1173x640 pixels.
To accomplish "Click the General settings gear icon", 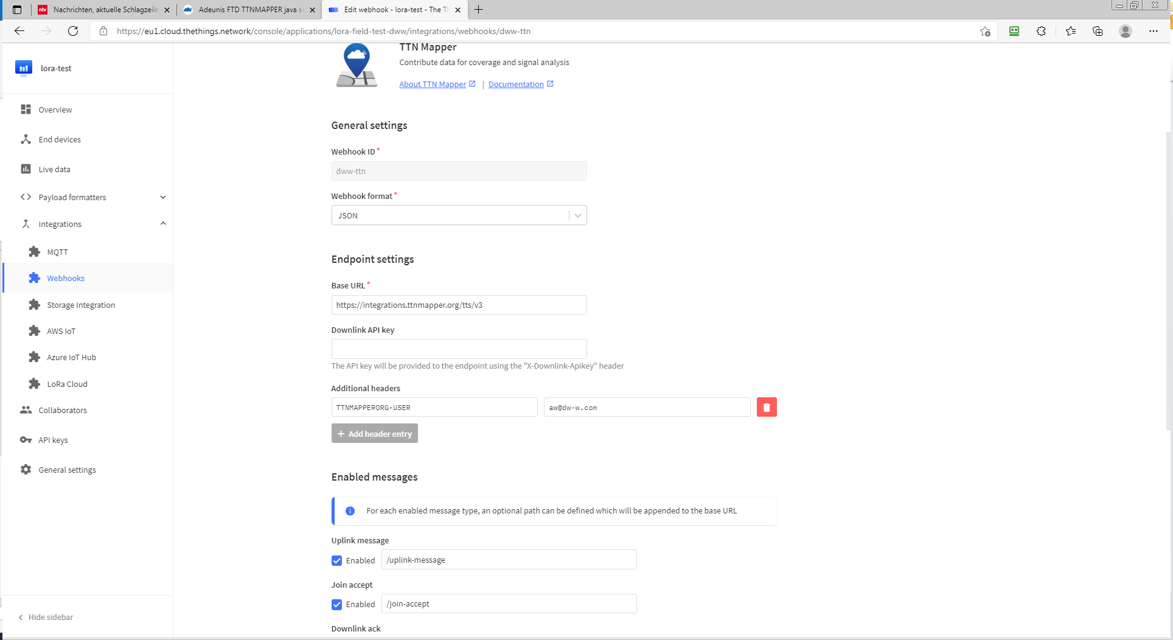I will [26, 469].
